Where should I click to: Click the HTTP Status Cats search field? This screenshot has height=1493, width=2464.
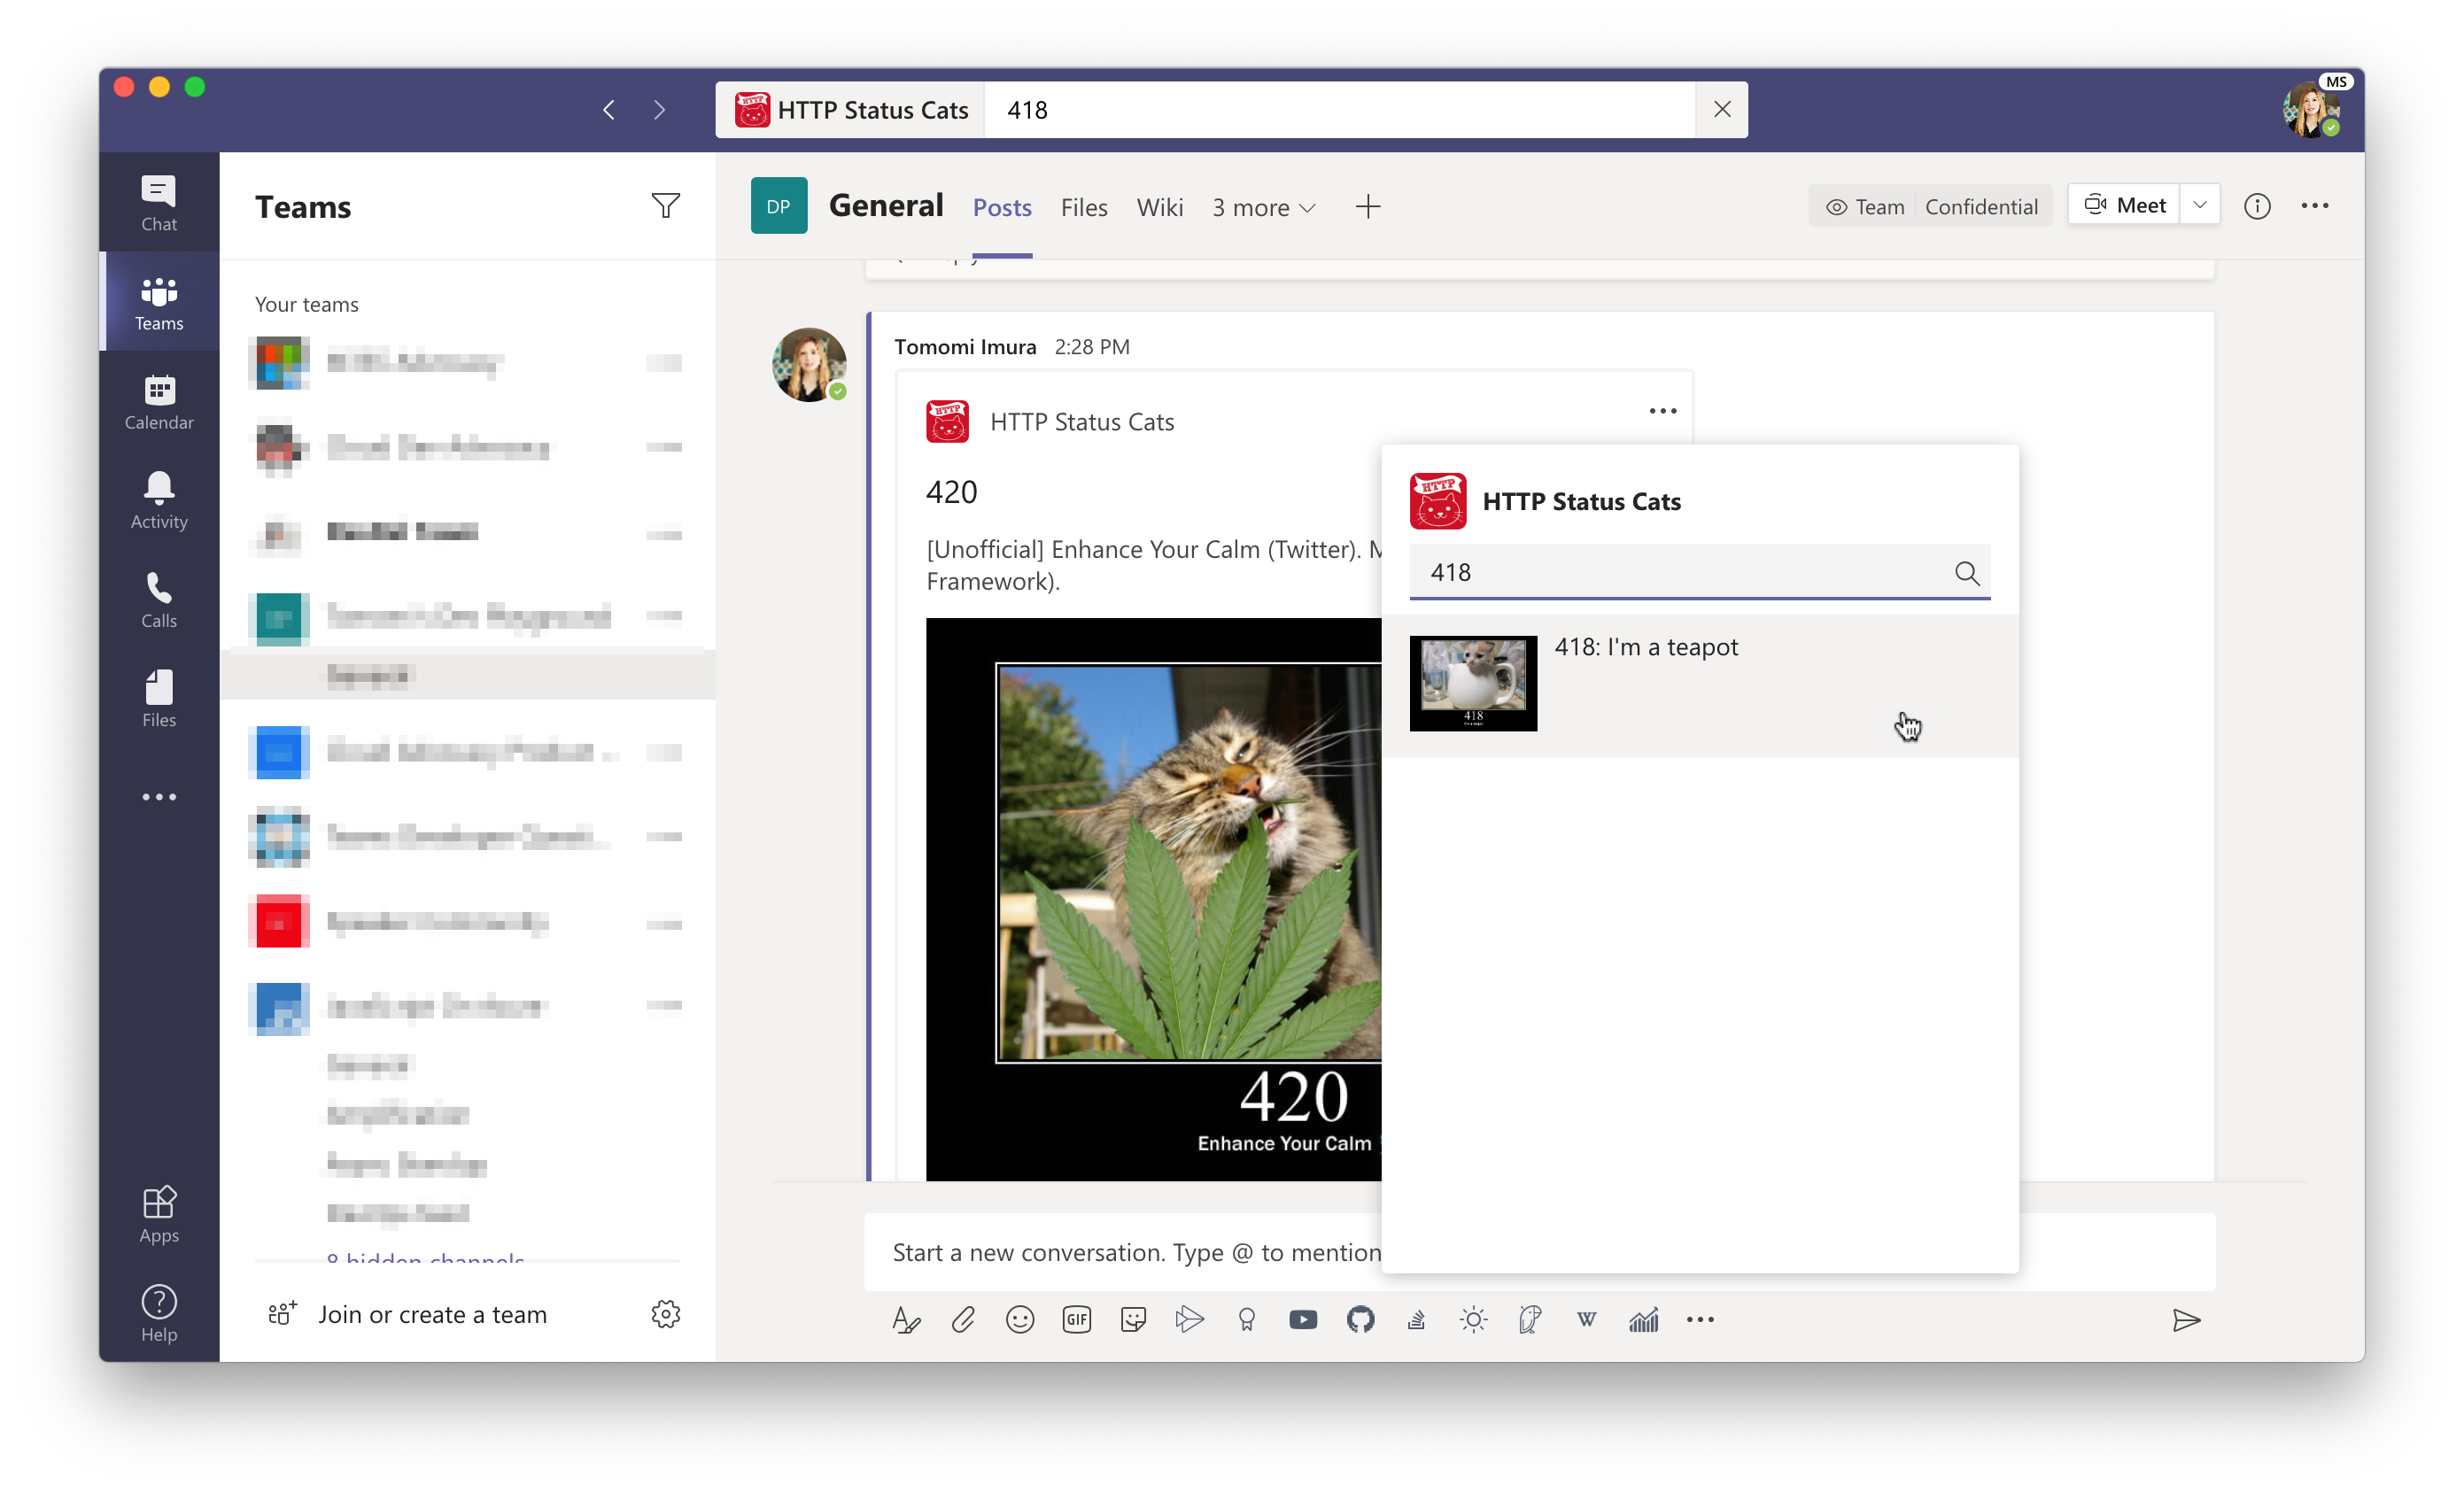(1680, 572)
